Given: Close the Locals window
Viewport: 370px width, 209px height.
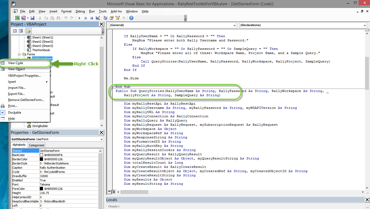Looking at the screenshot, I should click(x=367, y=200).
